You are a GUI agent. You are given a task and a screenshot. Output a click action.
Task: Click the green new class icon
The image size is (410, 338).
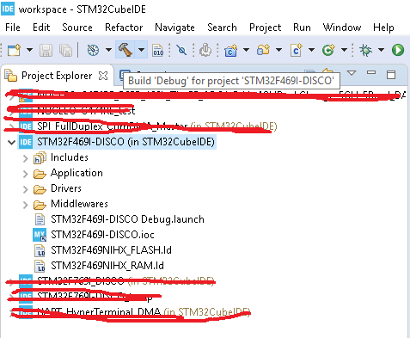click(328, 50)
